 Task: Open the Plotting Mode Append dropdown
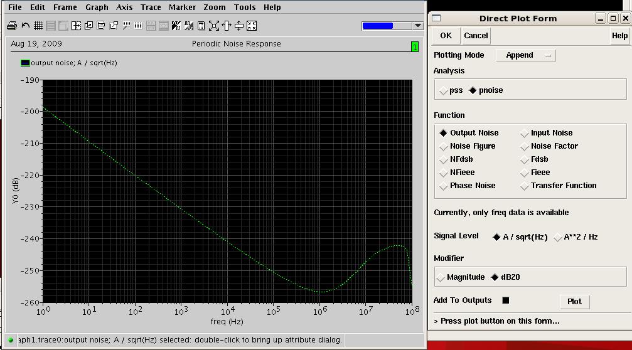tap(525, 55)
